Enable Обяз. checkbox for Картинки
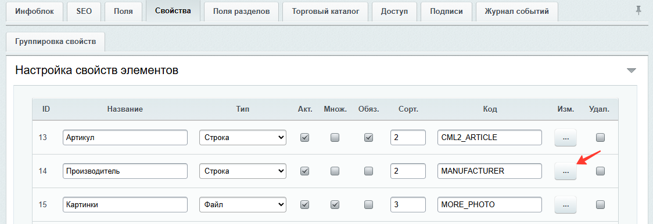The image size is (653, 224). pos(368,204)
